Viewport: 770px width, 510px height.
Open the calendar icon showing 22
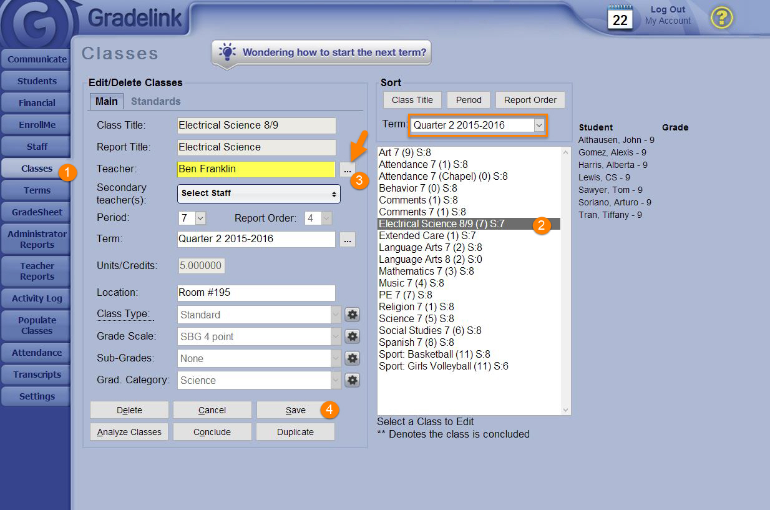[620, 17]
